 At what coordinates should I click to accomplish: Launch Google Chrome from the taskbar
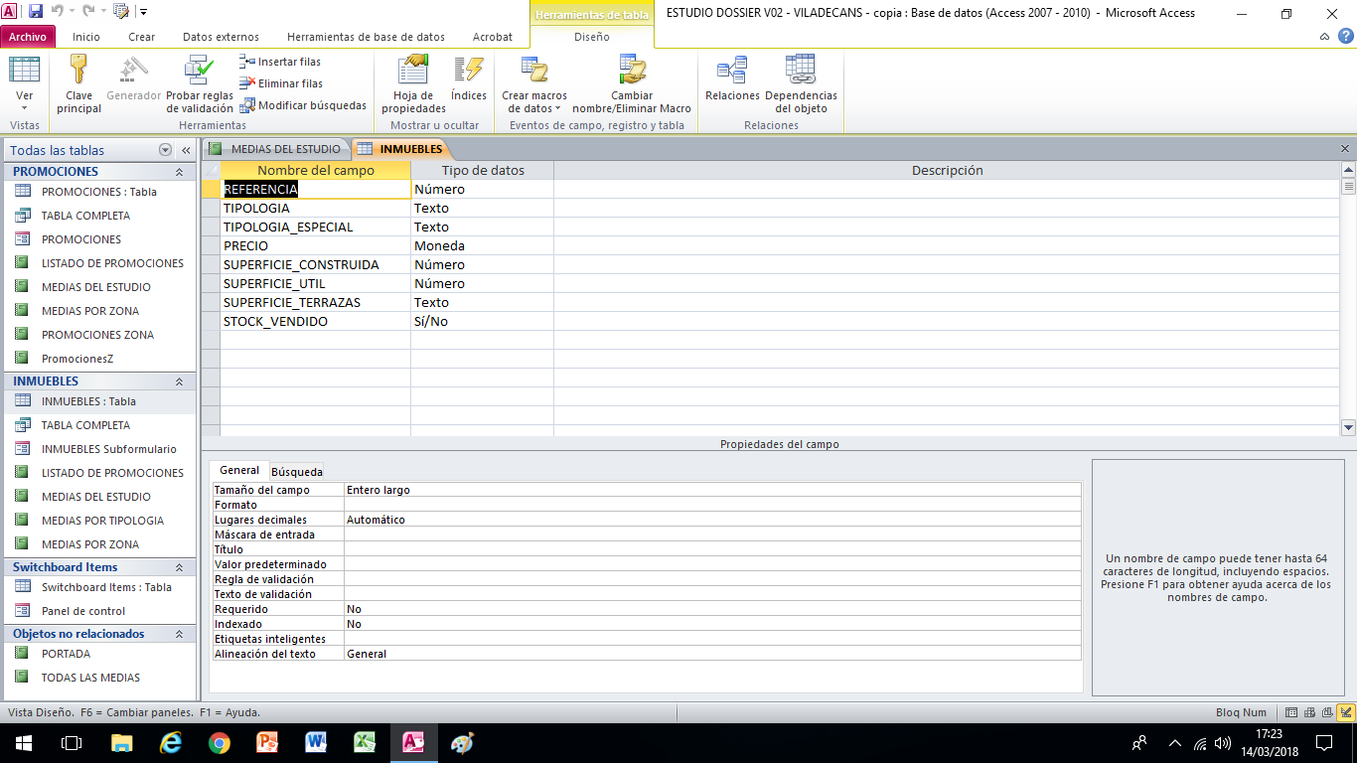(220, 742)
